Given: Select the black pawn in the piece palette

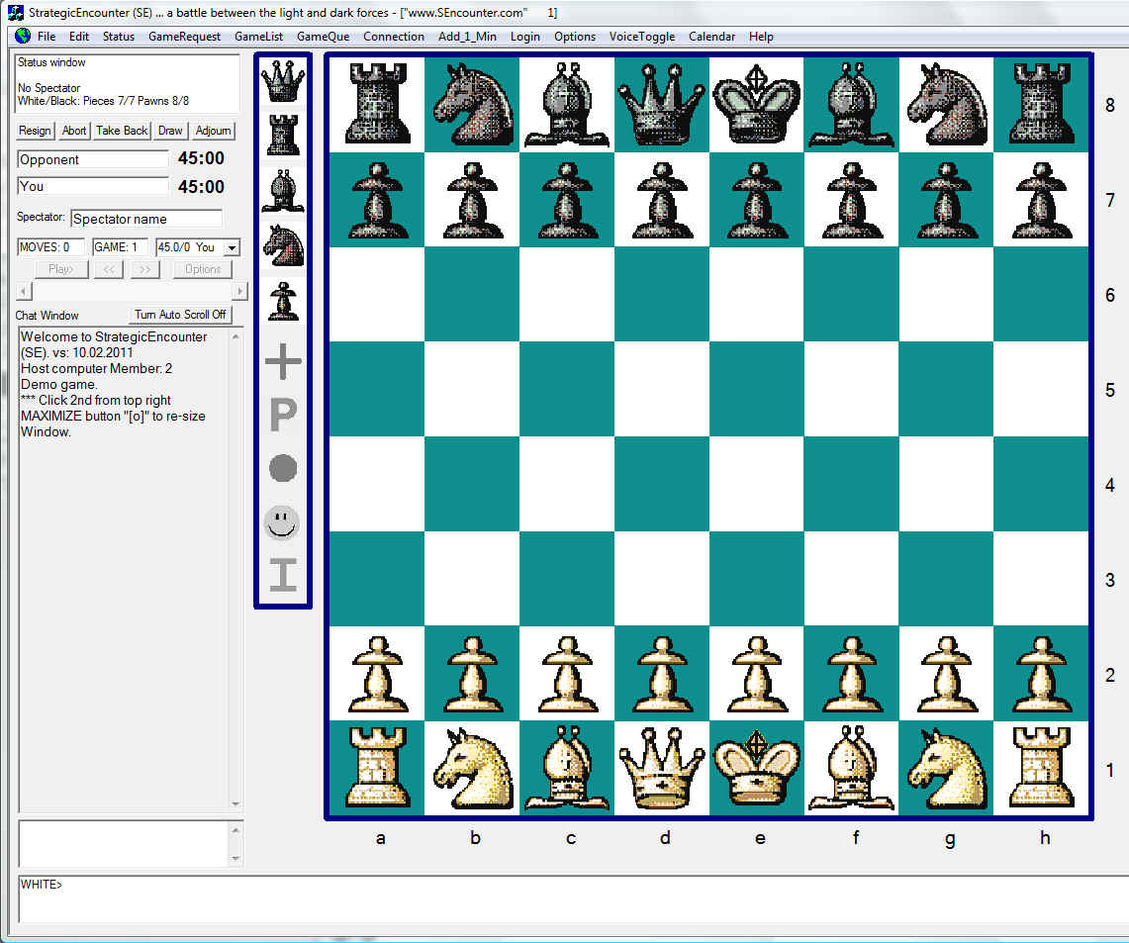Looking at the screenshot, I should pyautogui.click(x=282, y=301).
